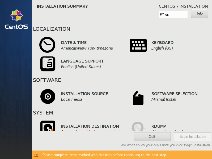Open SOFTWARE SELECTION settings label
The height and width of the screenshot is (159, 212).
175,94
